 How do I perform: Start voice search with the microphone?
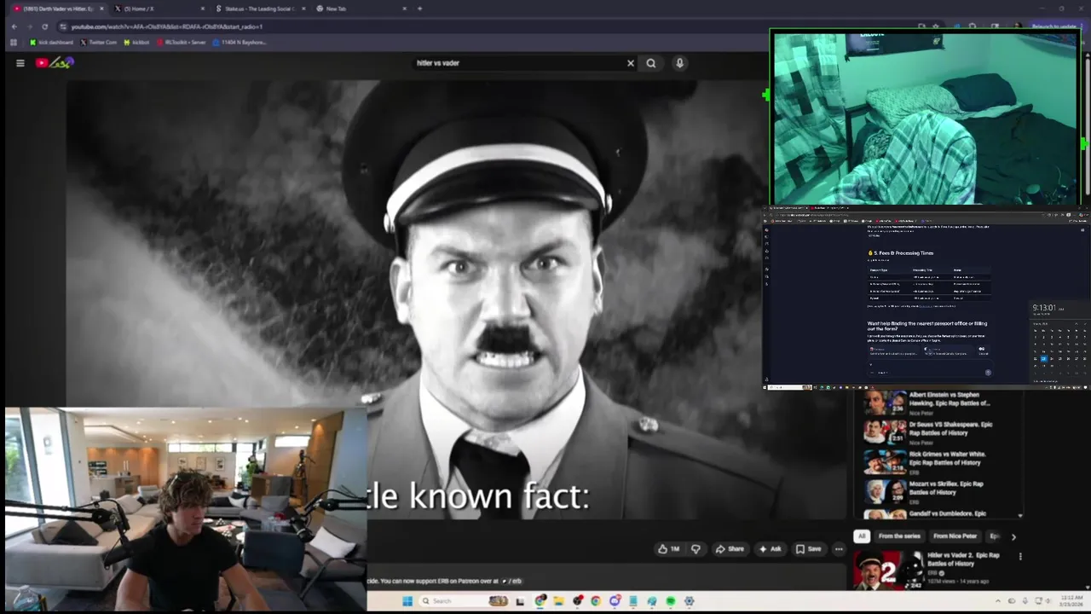[x=679, y=63]
